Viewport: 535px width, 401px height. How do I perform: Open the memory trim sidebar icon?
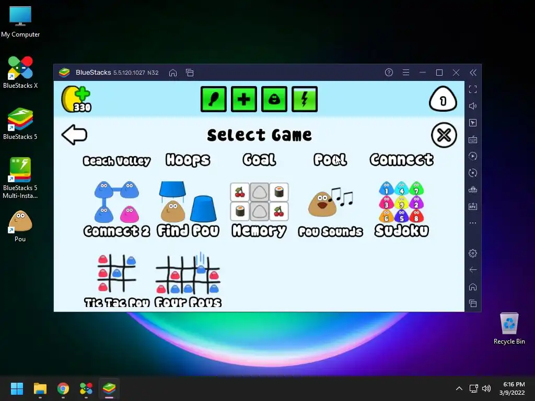[473, 190]
